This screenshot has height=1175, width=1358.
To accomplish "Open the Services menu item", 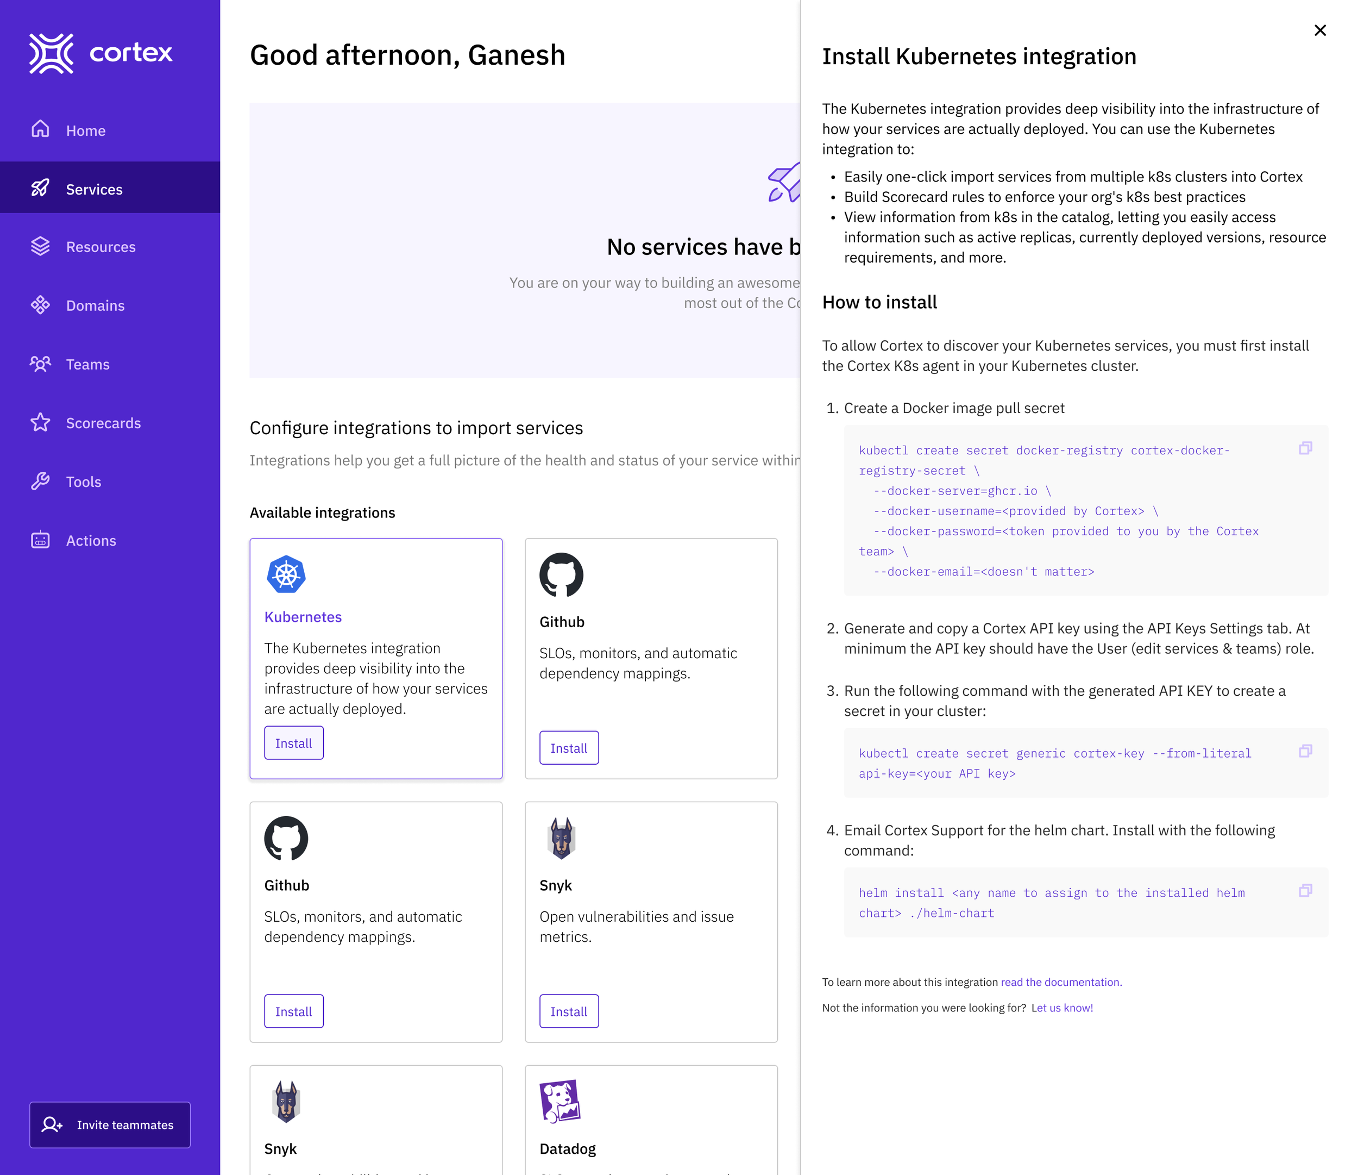I will pyautogui.click(x=95, y=190).
